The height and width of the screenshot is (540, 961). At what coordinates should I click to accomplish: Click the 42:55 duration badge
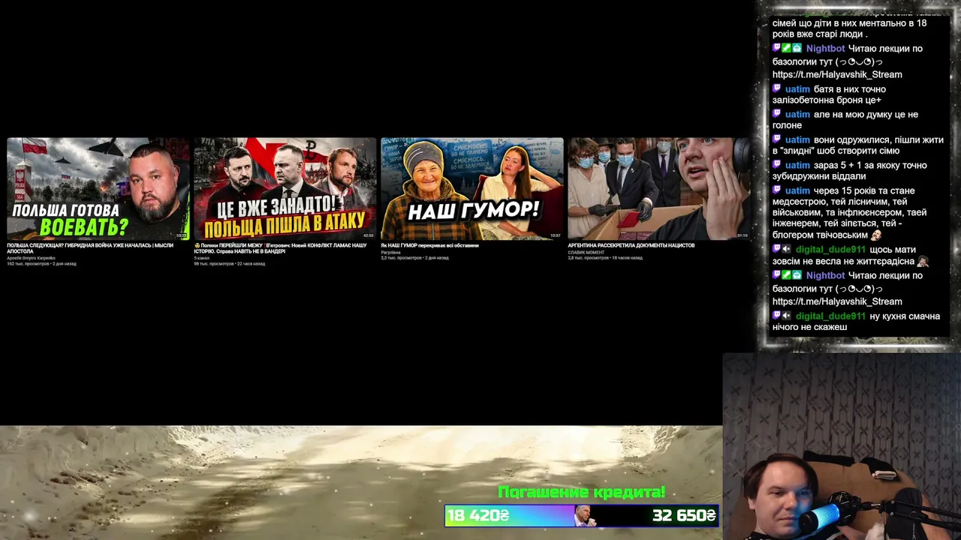click(368, 235)
